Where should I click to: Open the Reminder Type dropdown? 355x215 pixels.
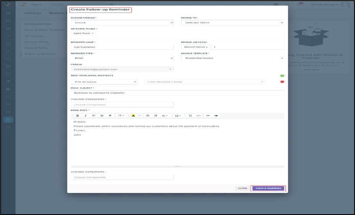(x=122, y=58)
